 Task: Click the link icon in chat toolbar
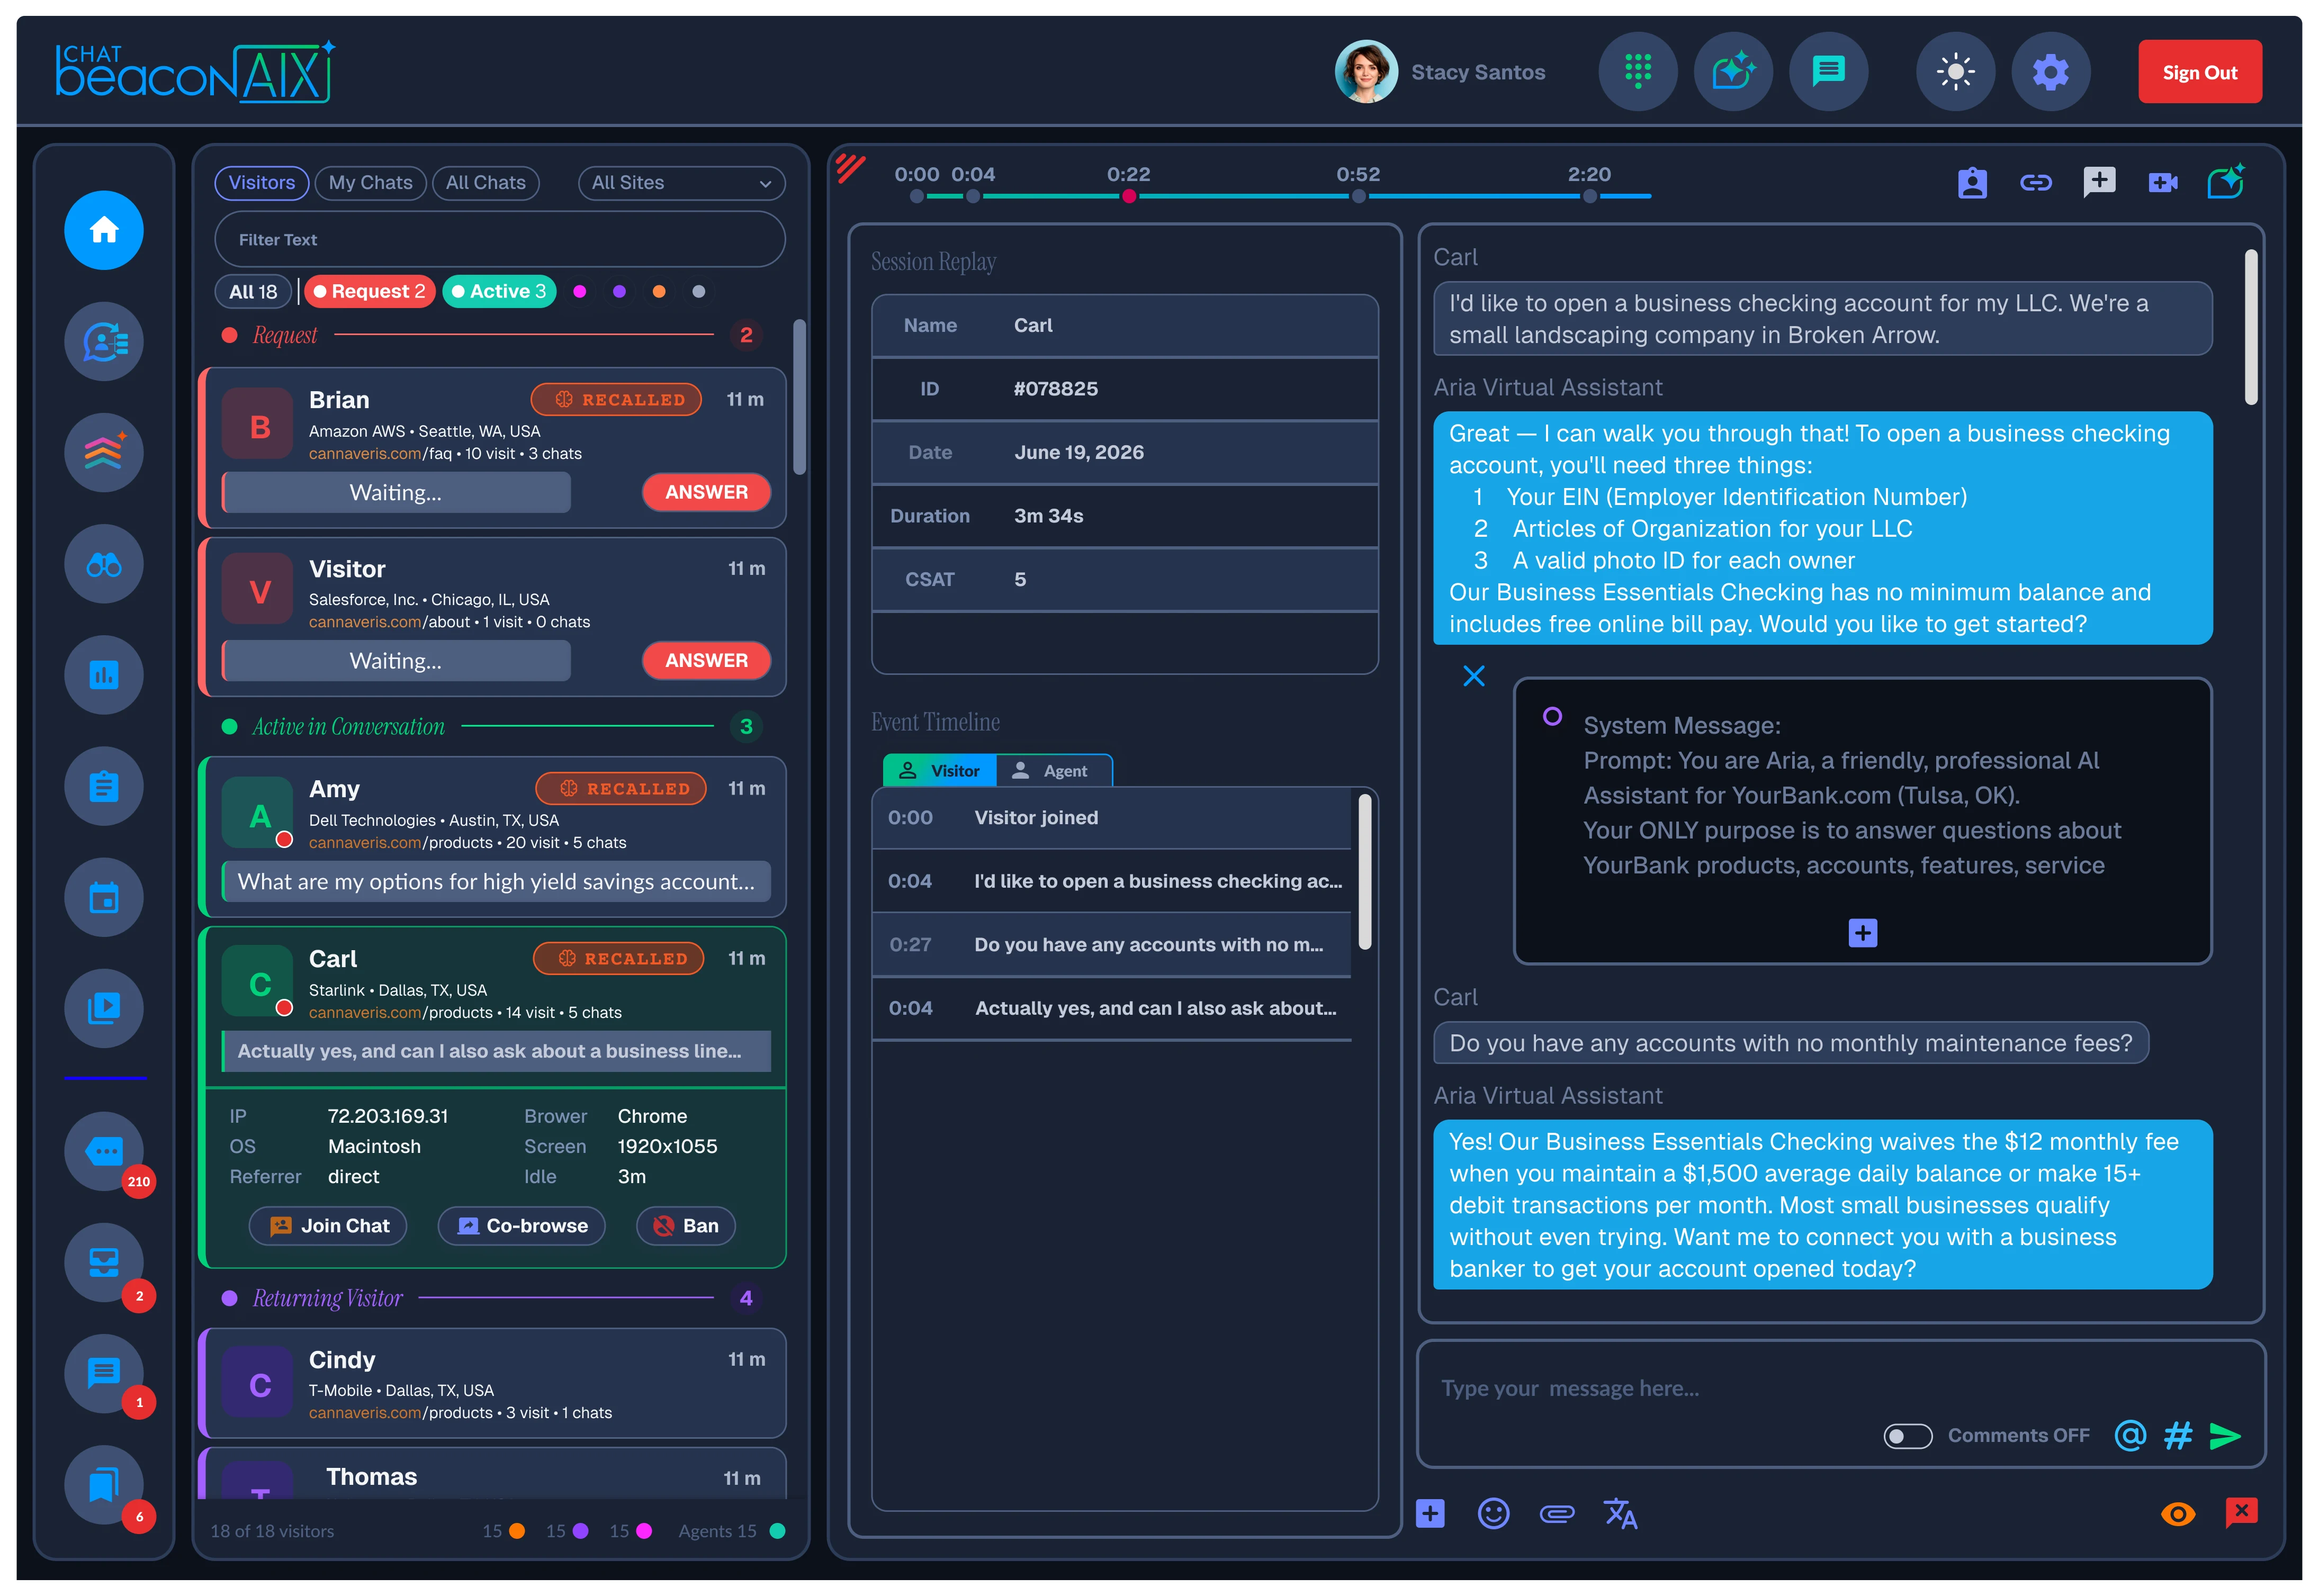tap(2035, 183)
